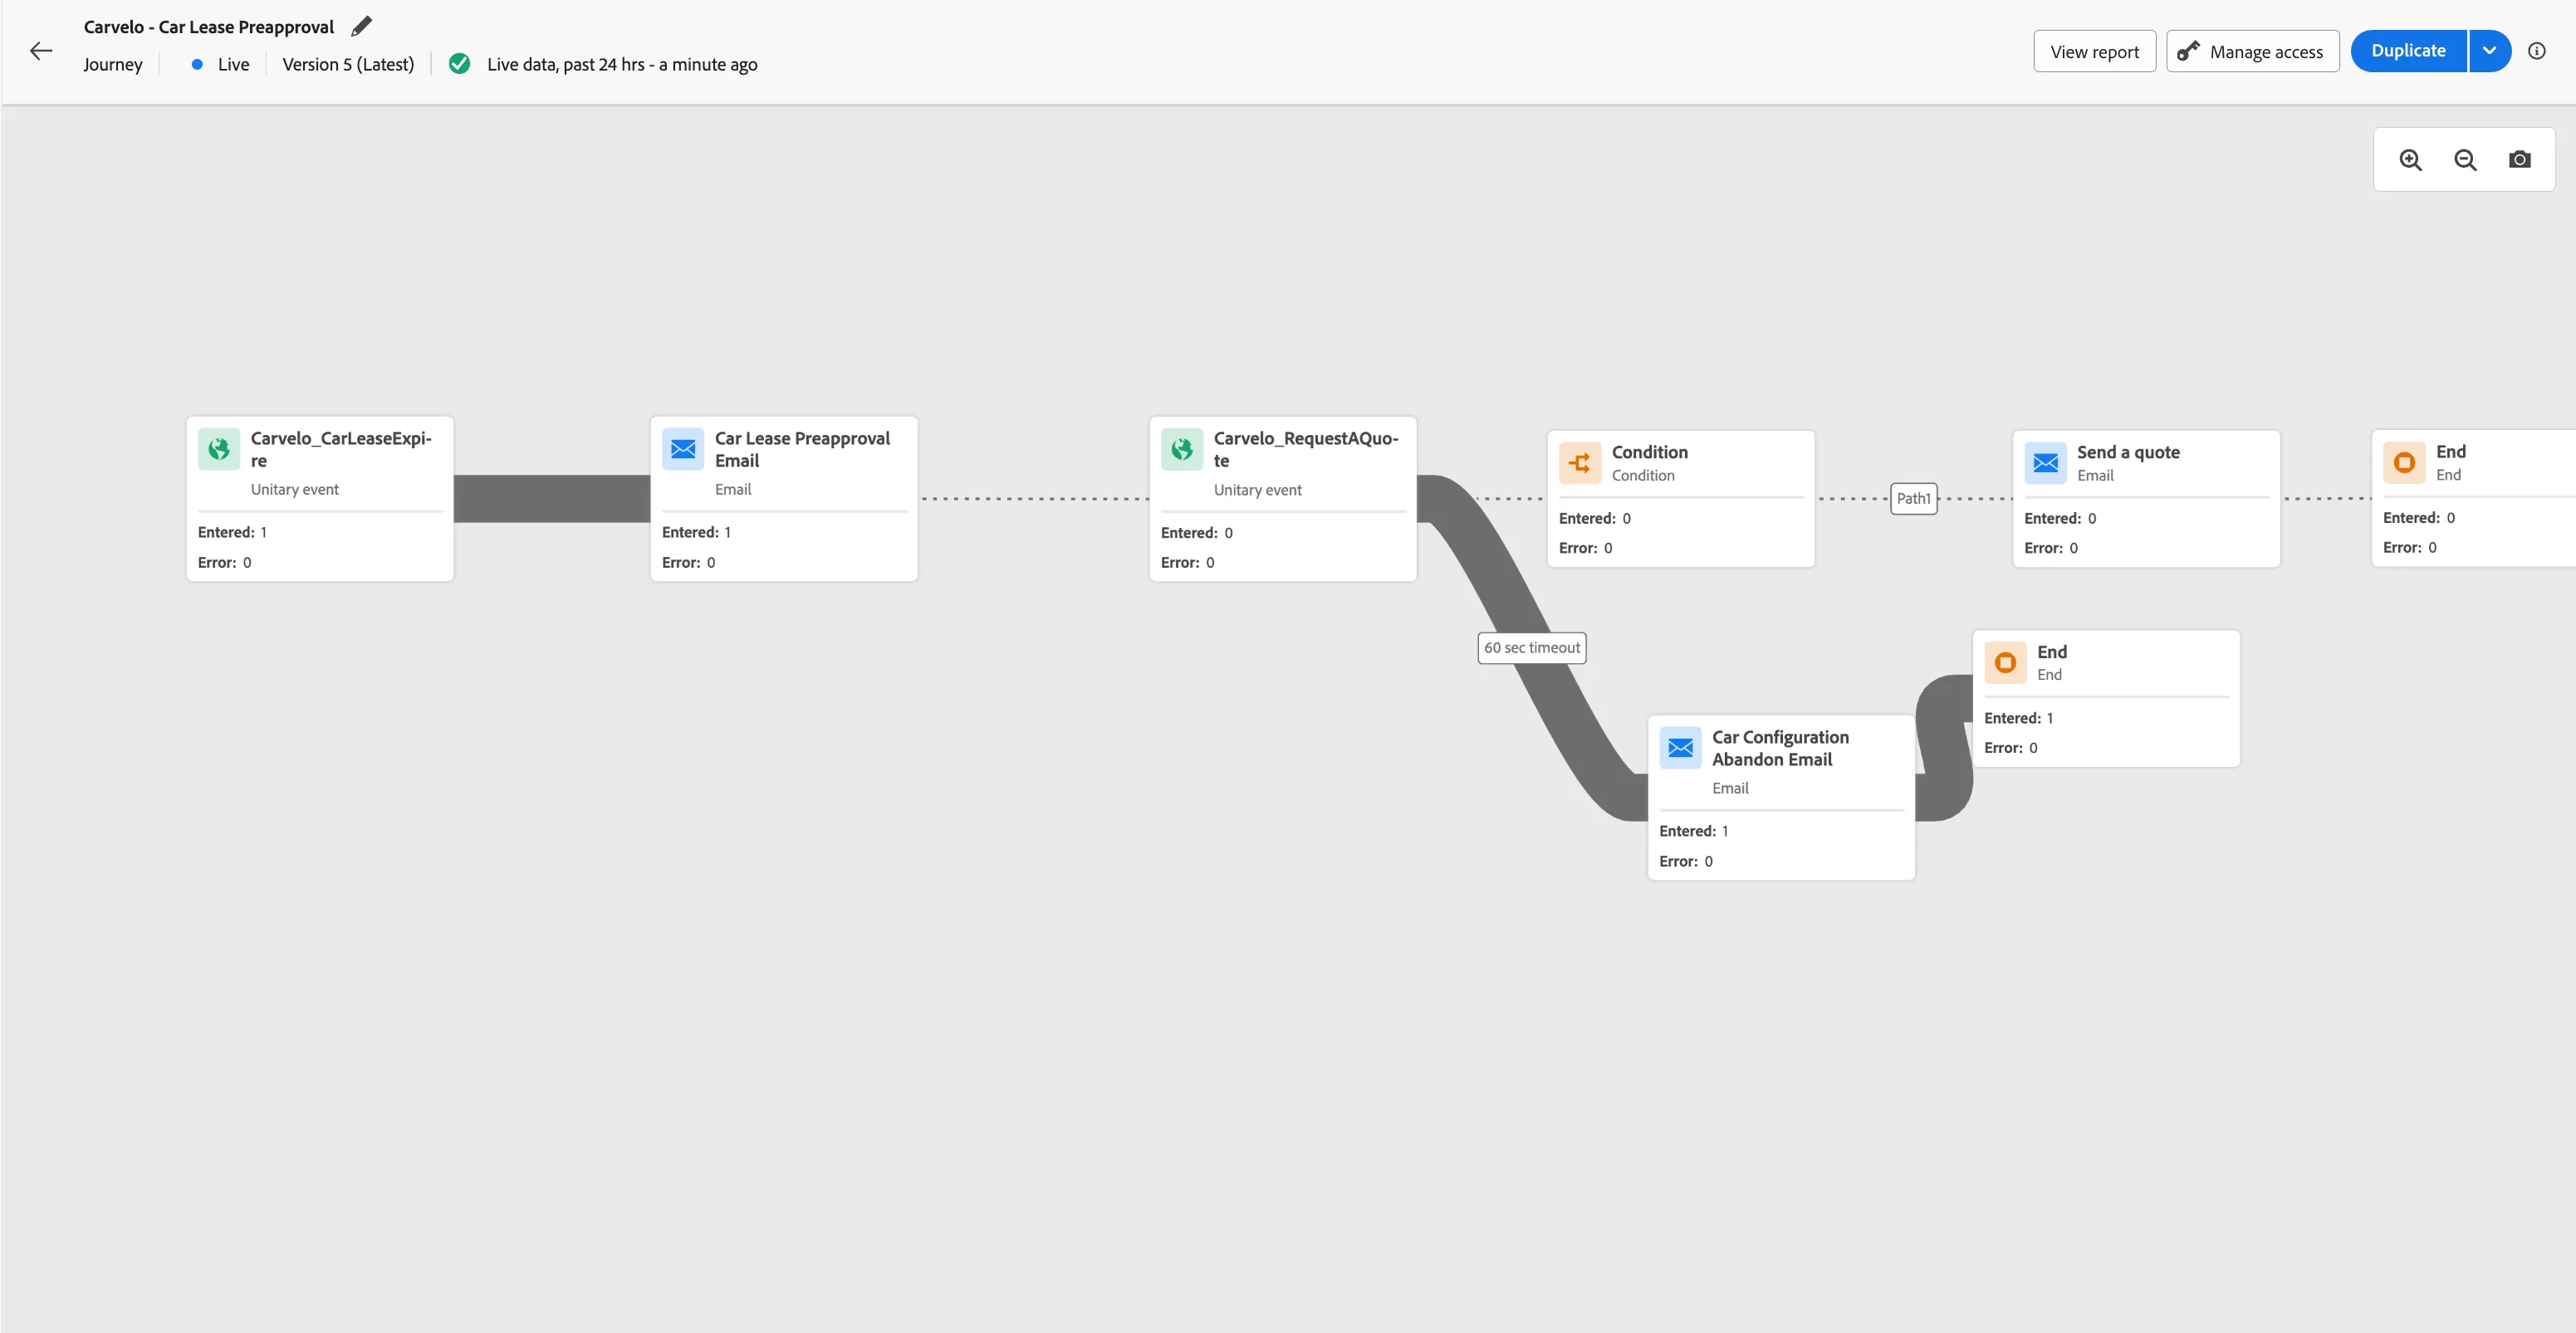Click the Live status blue dot
The width and height of the screenshot is (2576, 1333).
click(197, 64)
